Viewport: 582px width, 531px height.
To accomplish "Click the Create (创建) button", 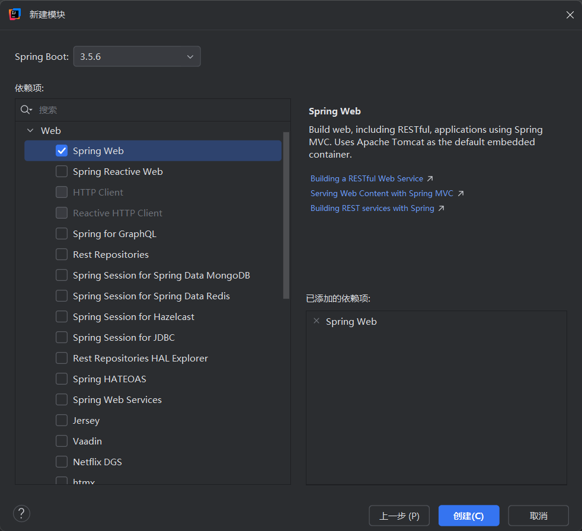I will 468,516.
